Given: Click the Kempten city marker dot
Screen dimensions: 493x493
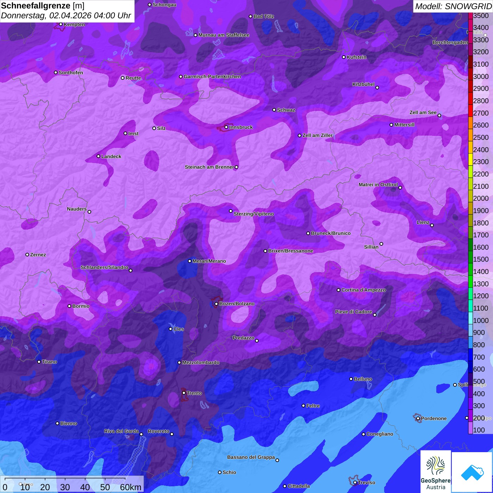Looking at the screenshot, I should point(61,24).
